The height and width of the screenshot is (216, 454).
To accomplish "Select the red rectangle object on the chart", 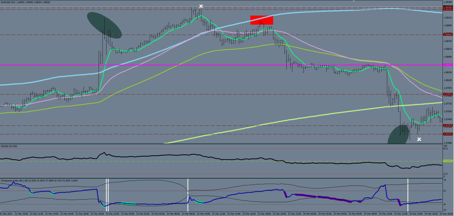I will pos(261,20).
